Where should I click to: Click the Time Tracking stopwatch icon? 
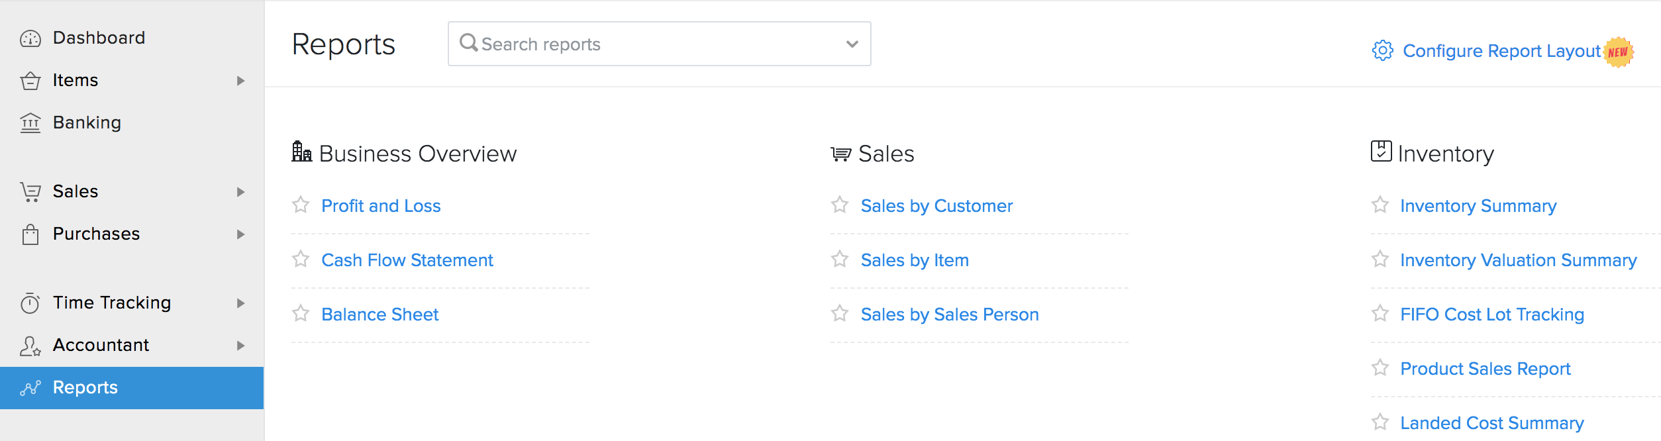pyautogui.click(x=30, y=303)
